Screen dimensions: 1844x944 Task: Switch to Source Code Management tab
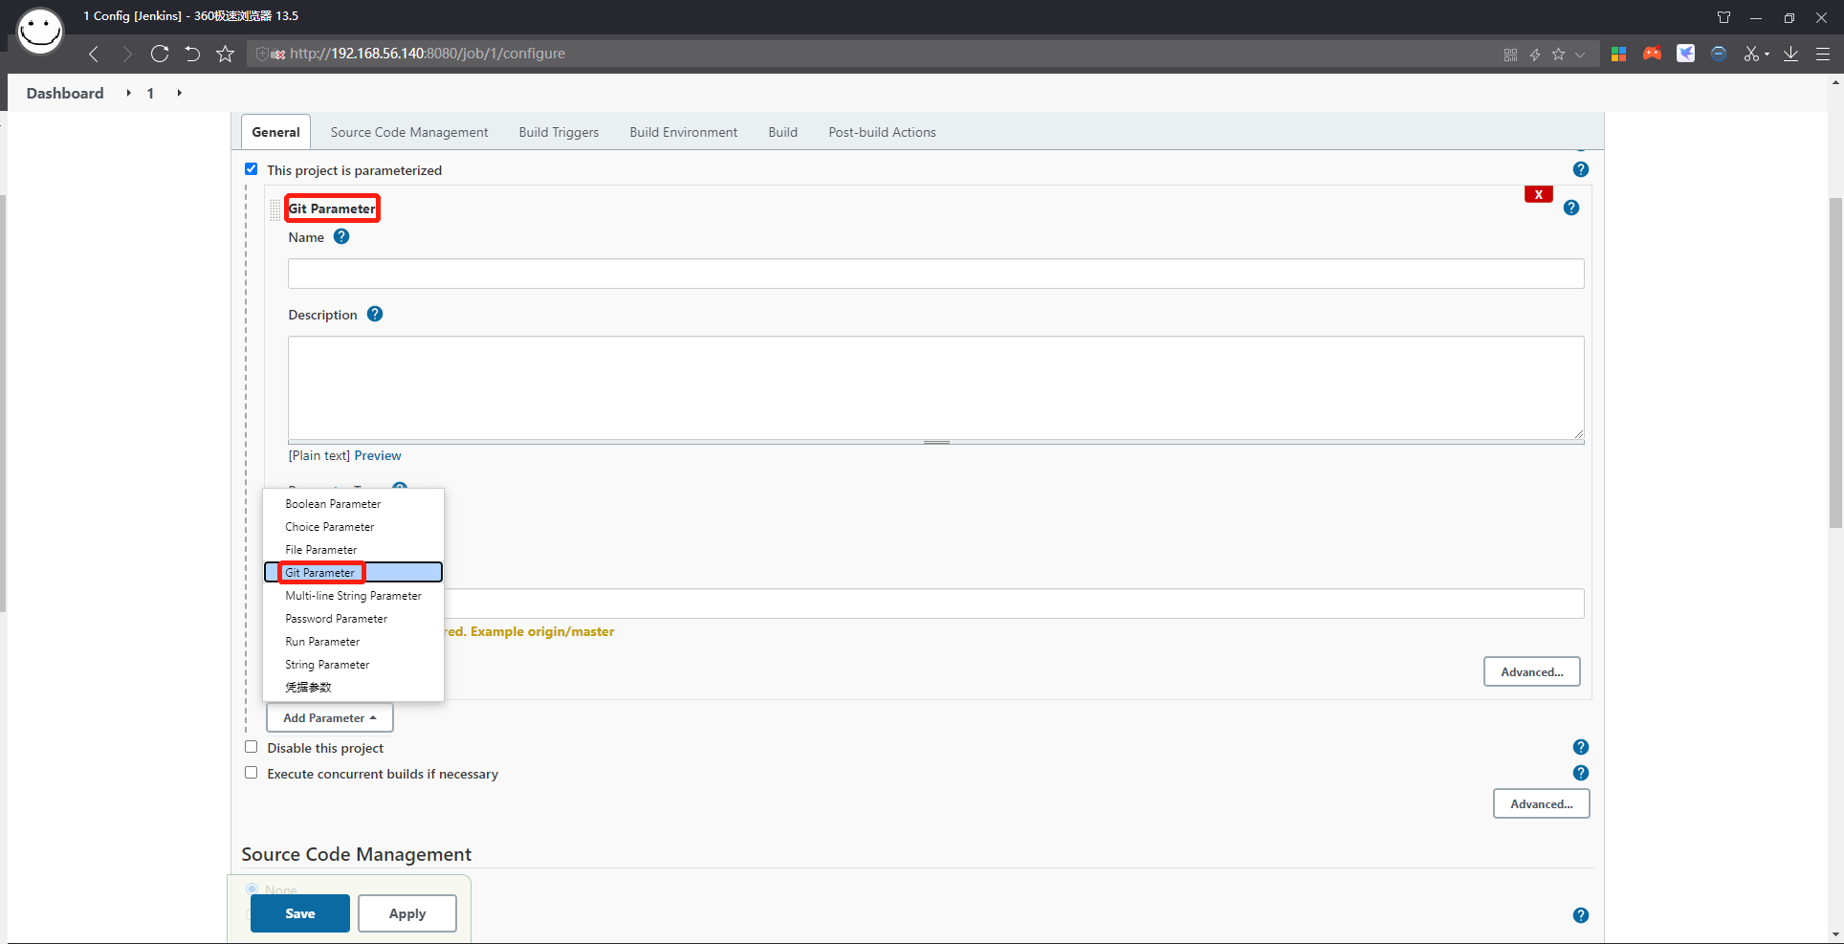point(409,132)
